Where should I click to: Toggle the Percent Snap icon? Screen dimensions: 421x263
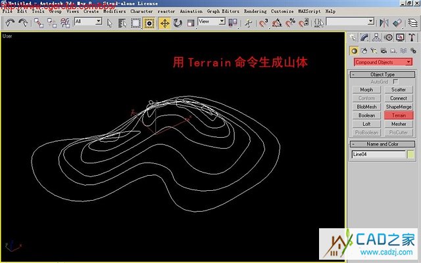click(290, 23)
